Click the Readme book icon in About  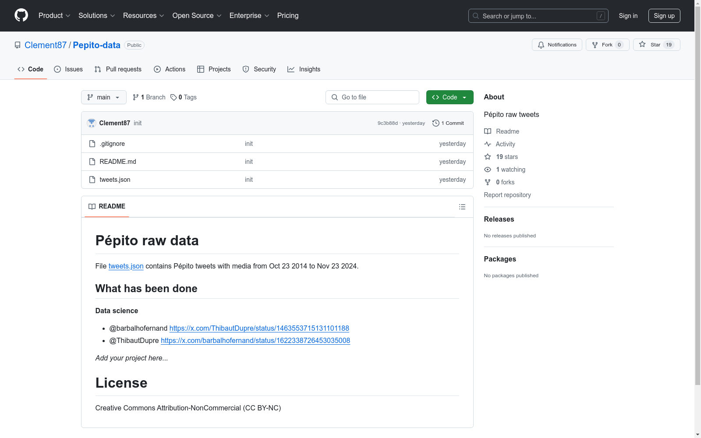point(488,131)
